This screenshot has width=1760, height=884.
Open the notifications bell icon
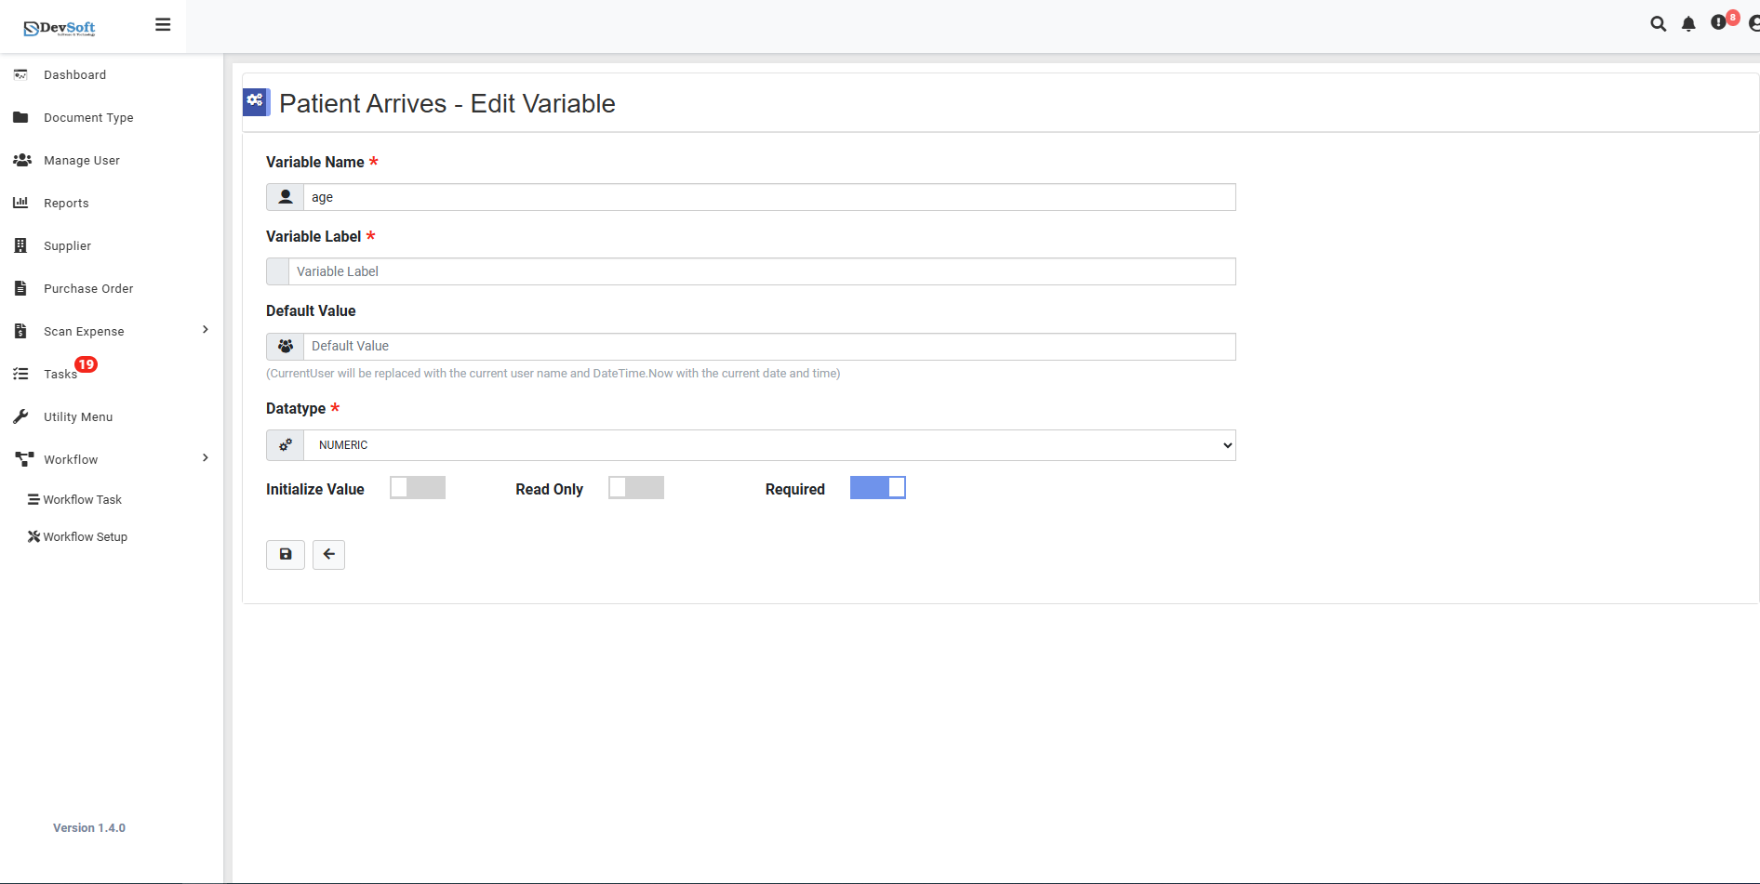tap(1688, 23)
